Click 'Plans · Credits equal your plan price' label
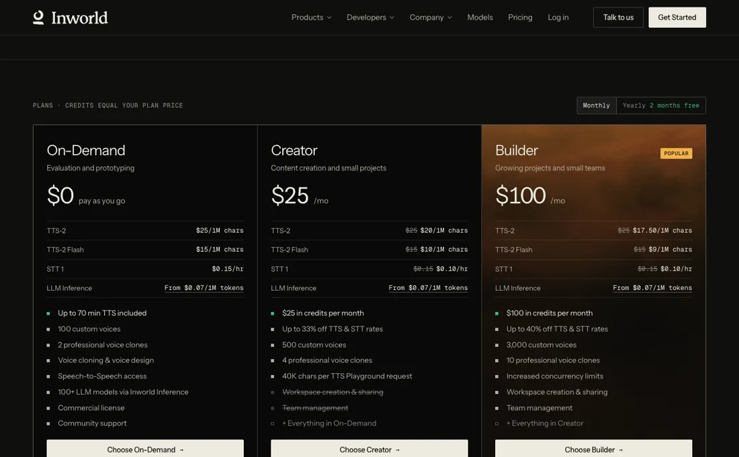The width and height of the screenshot is (739, 457). click(x=107, y=105)
